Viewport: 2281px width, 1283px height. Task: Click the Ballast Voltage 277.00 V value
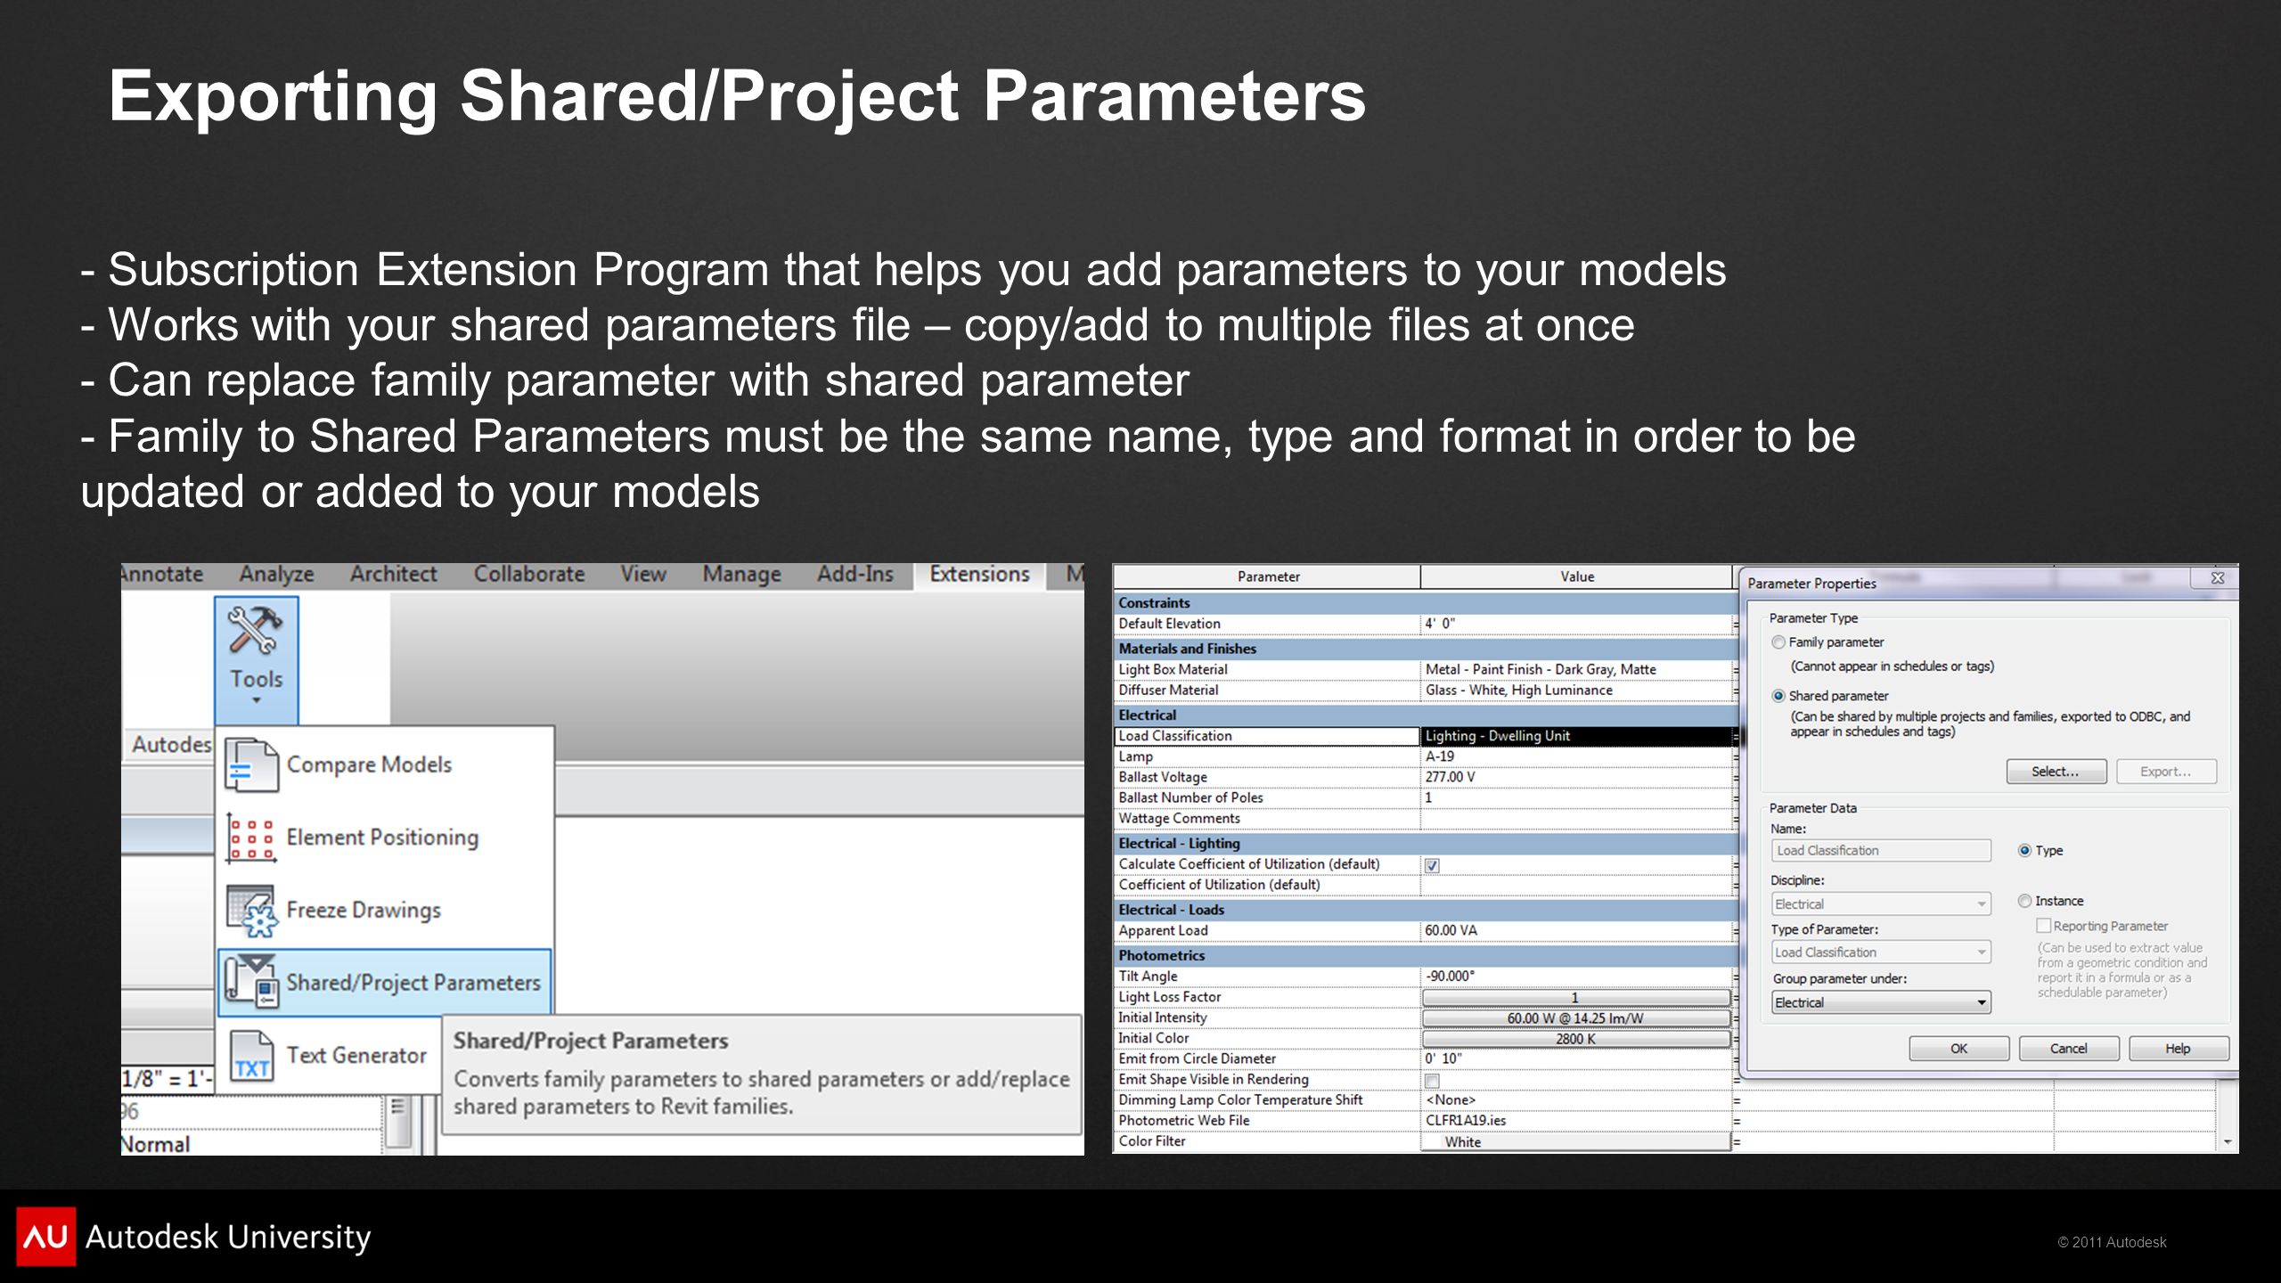coord(1575,777)
